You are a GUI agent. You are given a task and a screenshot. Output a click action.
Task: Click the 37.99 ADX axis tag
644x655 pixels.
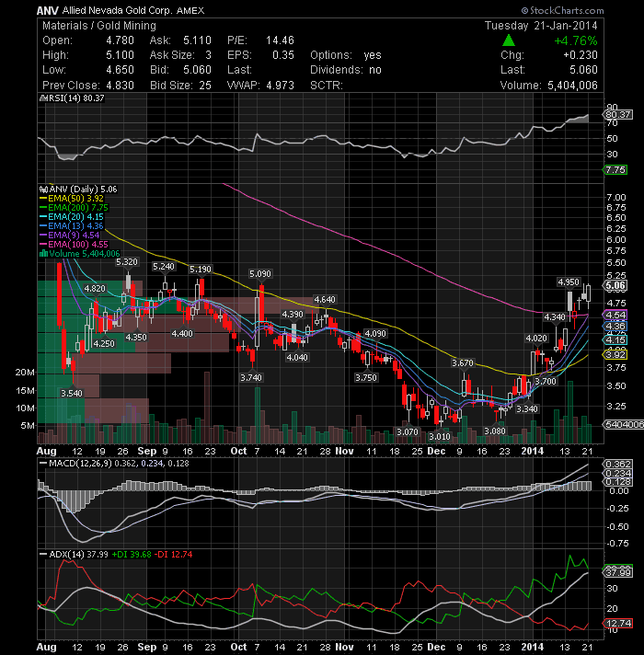[x=618, y=572]
